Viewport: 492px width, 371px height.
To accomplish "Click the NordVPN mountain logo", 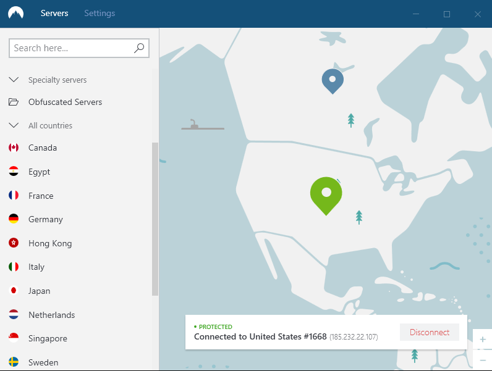I will 15,13.
